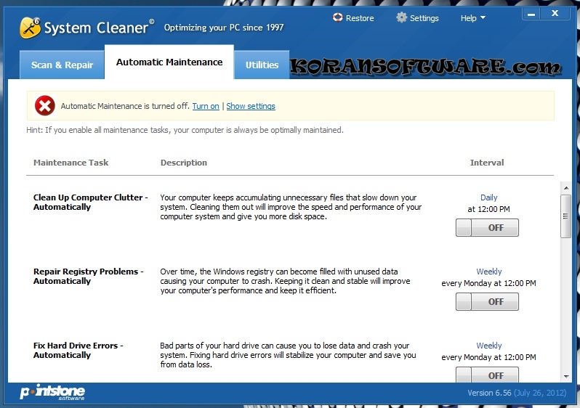Click the Description column header
Screen dimensions: 580x408
(x=183, y=163)
